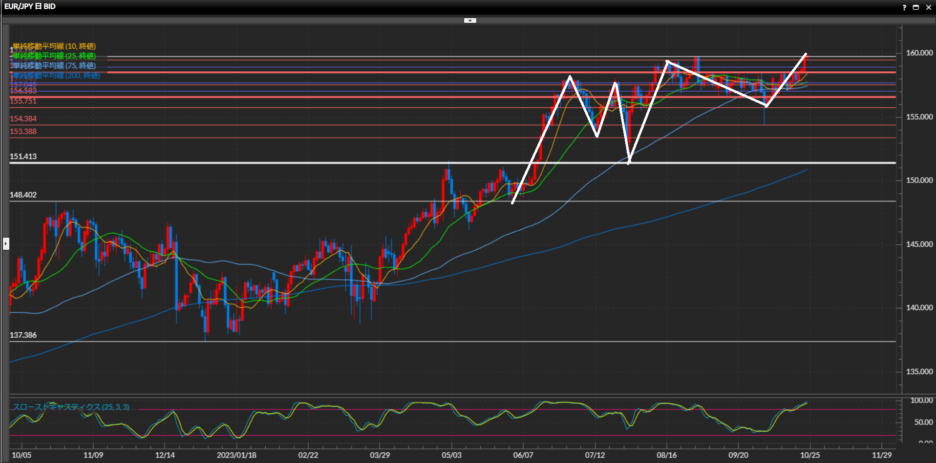Viewport: 936px width, 463px height.
Task: Click the EUR/JPY 日 BID chart title
Action: pyautogui.click(x=30, y=6)
